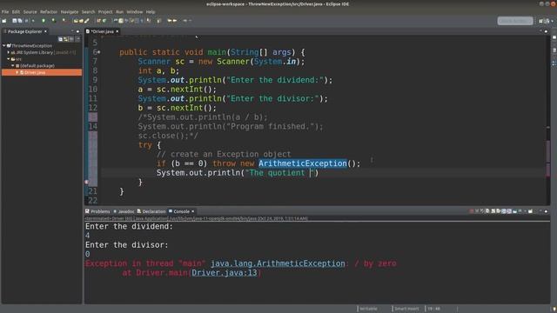Open the Run menu
The width and height of the screenshot is (557, 313).
click(120, 11)
